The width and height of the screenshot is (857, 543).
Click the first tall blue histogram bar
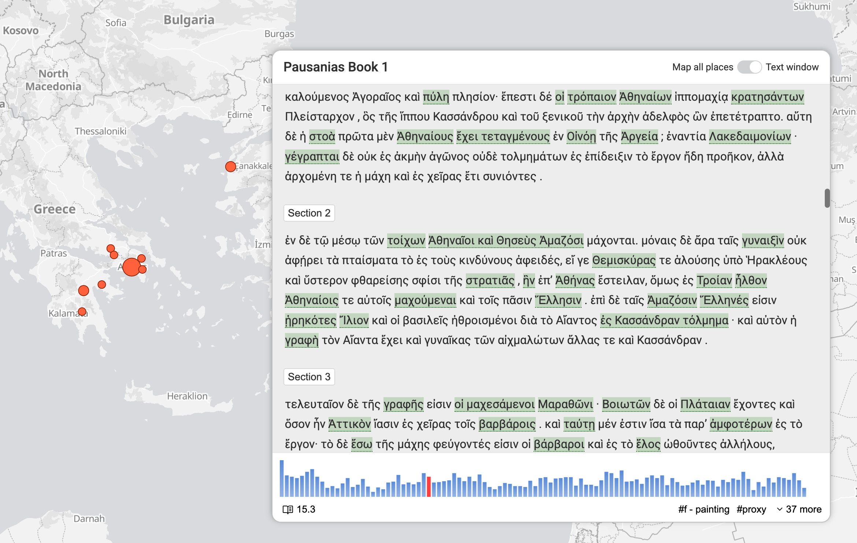pos(282,478)
